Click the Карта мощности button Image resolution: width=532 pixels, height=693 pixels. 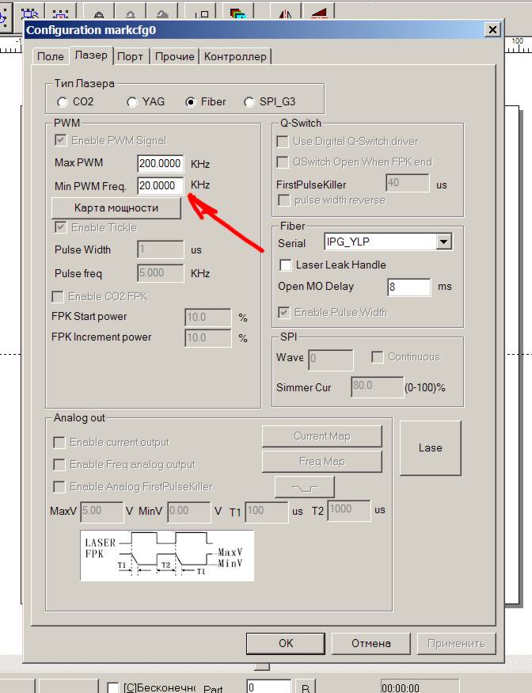pos(116,208)
